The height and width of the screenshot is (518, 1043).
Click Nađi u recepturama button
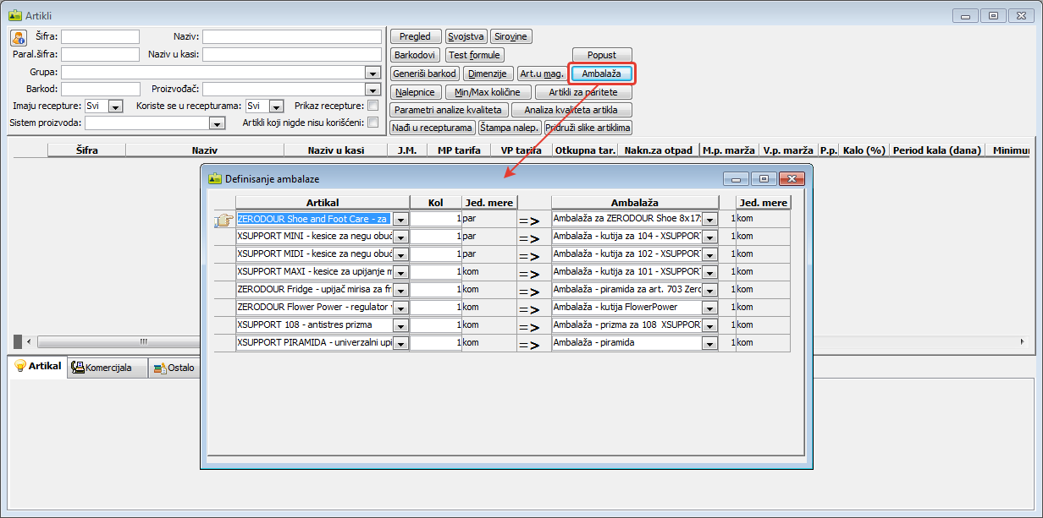pyautogui.click(x=433, y=128)
